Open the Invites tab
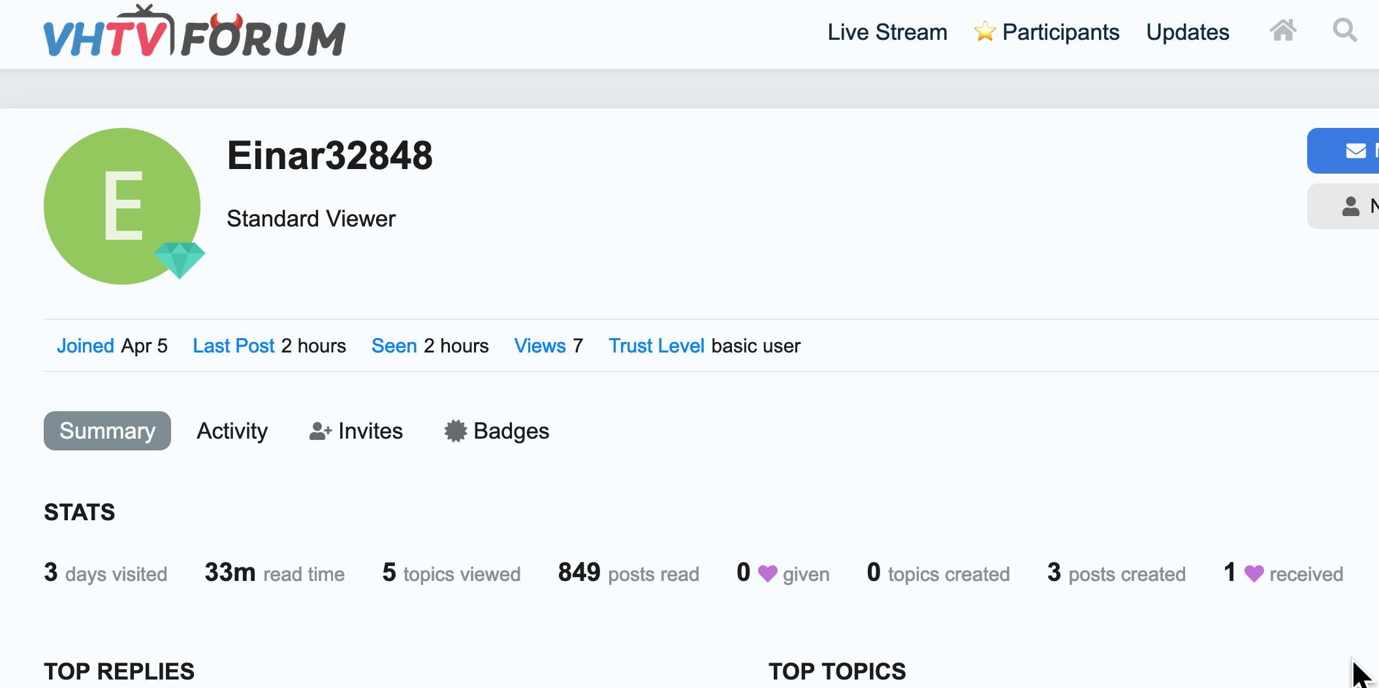1379x688 pixels. tap(356, 431)
